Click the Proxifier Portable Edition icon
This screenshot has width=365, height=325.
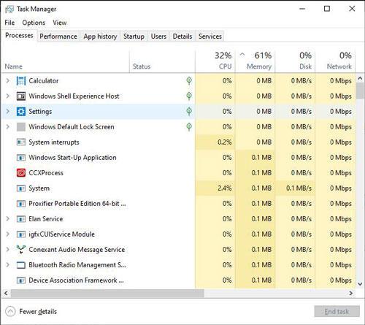point(21,204)
